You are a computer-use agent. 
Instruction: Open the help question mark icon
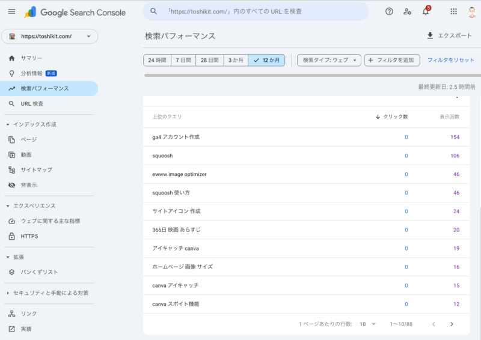coord(389,11)
